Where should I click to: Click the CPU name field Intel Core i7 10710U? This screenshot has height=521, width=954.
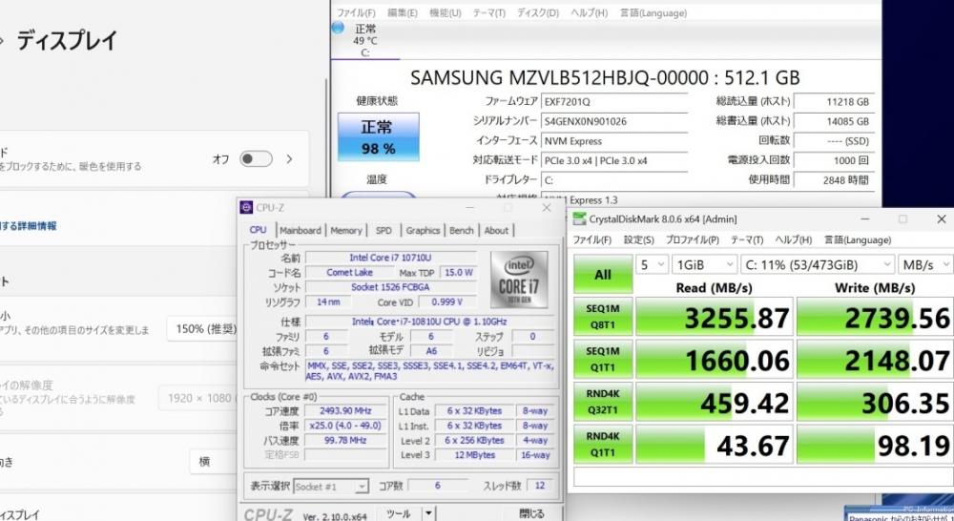pyautogui.click(x=391, y=258)
